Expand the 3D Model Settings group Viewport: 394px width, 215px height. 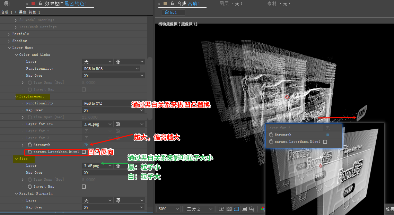coord(16,20)
